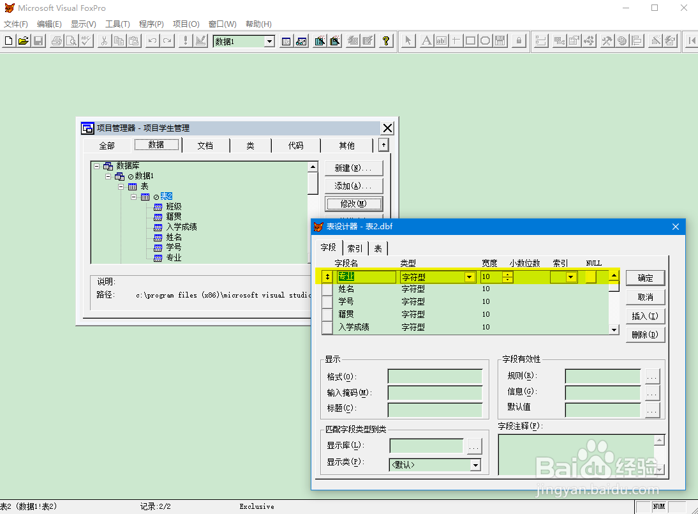Click the 取消 button in Table Designer
The width and height of the screenshot is (698, 514).
pyautogui.click(x=645, y=297)
